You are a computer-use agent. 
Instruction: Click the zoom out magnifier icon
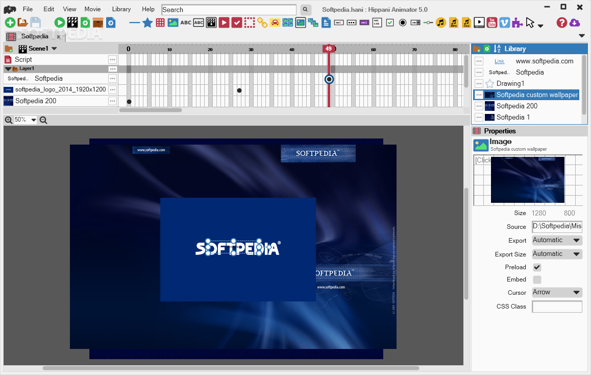tap(43, 120)
